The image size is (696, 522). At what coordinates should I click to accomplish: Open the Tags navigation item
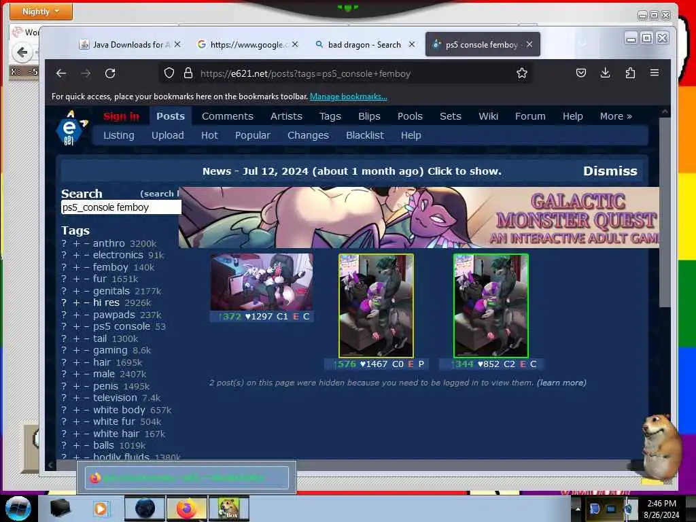[x=330, y=116]
